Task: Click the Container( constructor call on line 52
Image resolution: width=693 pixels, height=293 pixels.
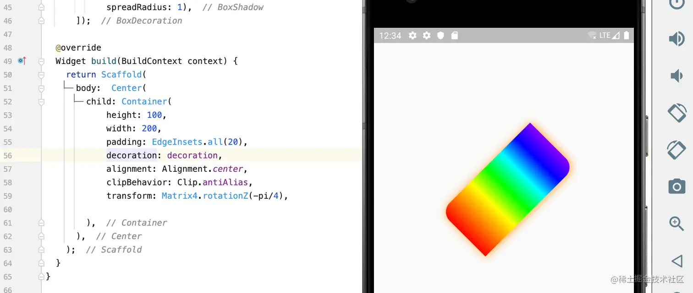Action: pyautogui.click(x=147, y=101)
